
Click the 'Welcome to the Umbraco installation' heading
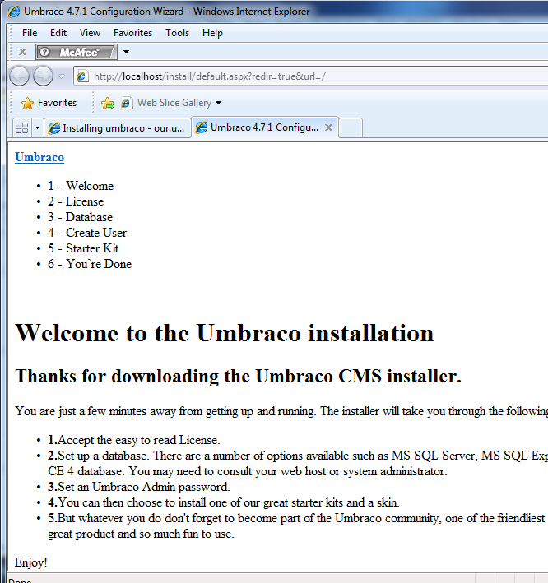pos(225,333)
